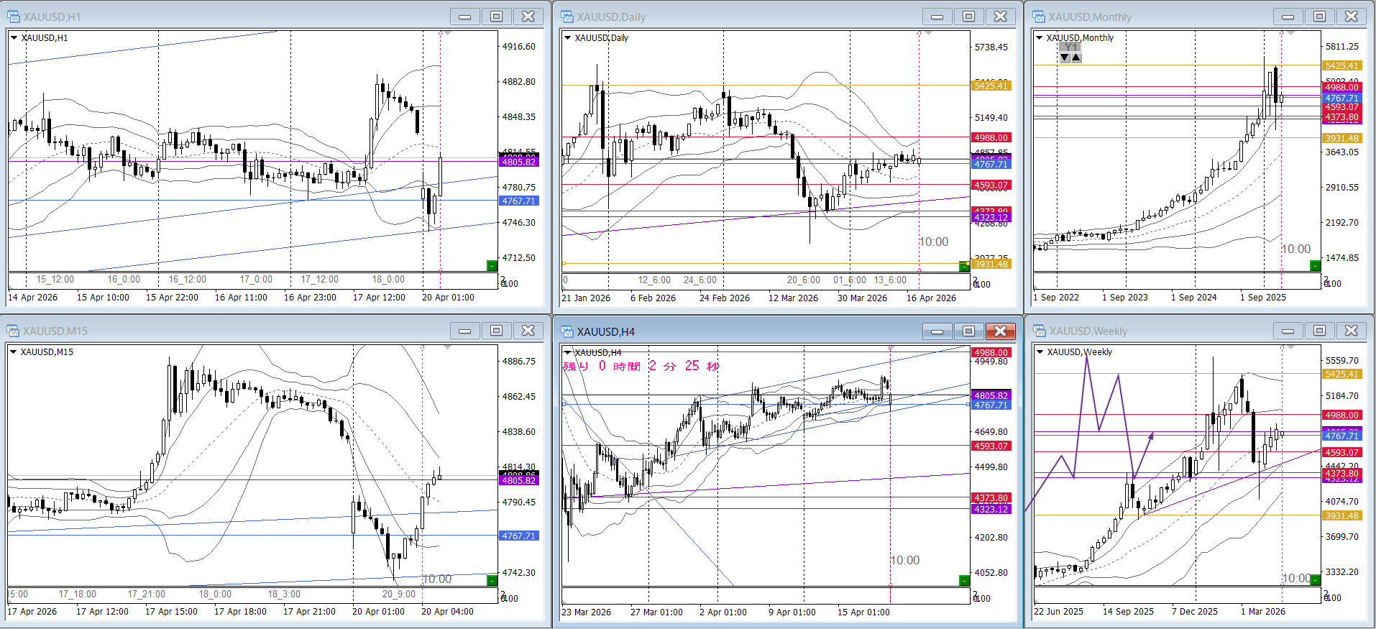Image resolution: width=1376 pixels, height=629 pixels.
Task: Maximize the XAUUSD,M15 chart window
Action: point(496,331)
